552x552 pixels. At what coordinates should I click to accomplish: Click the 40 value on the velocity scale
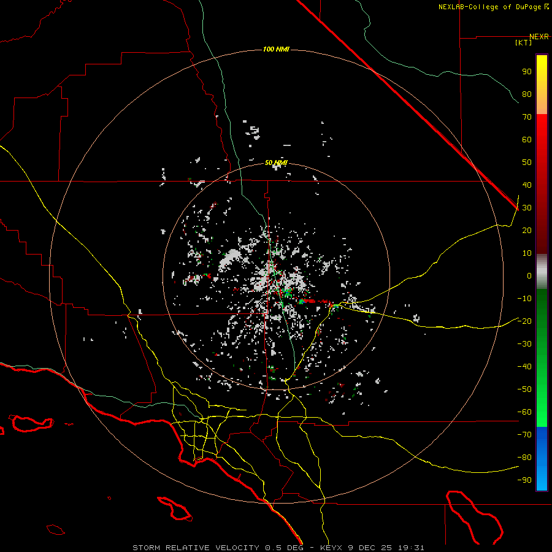527,185
